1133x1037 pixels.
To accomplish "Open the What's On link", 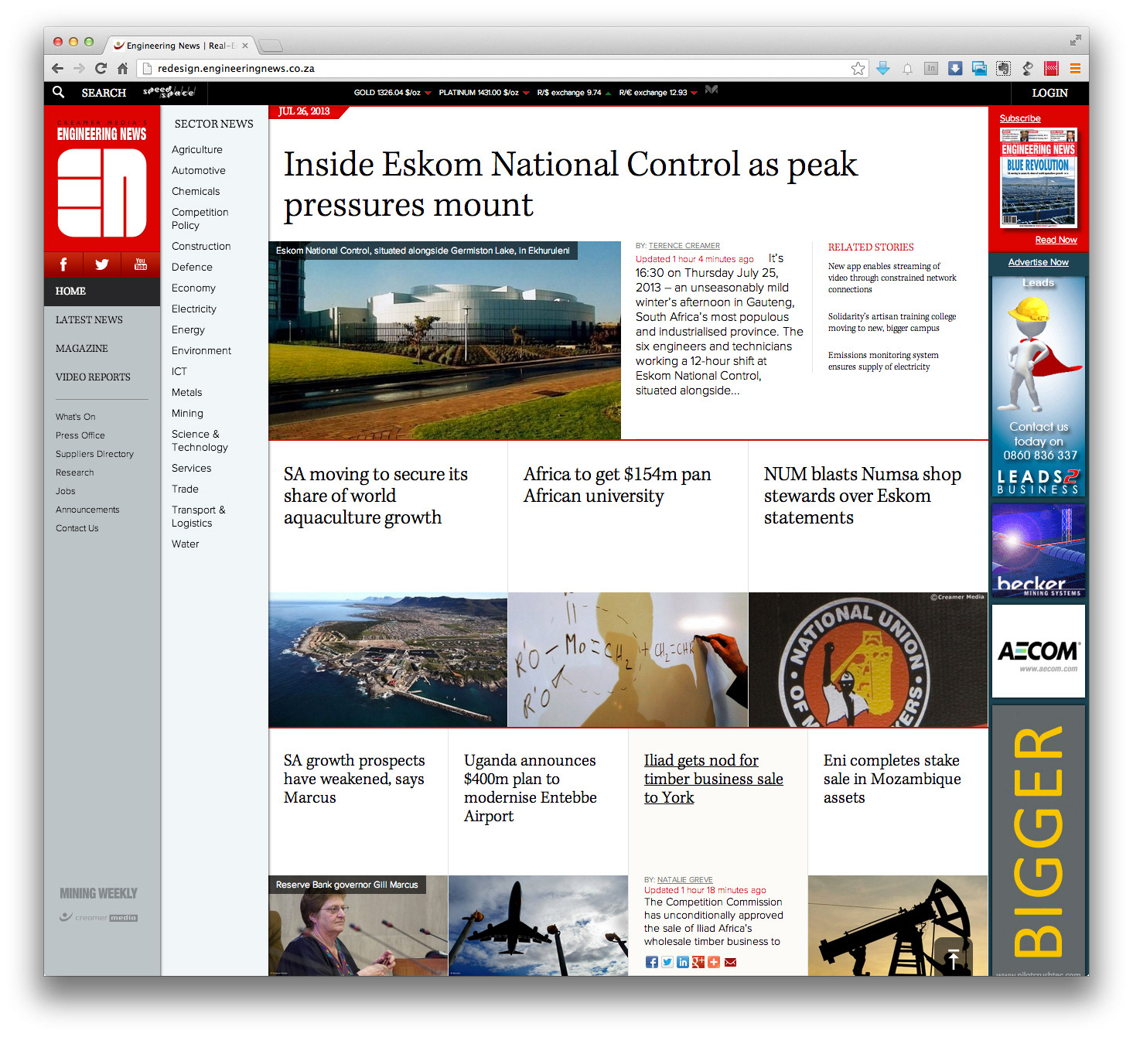I will click(76, 417).
